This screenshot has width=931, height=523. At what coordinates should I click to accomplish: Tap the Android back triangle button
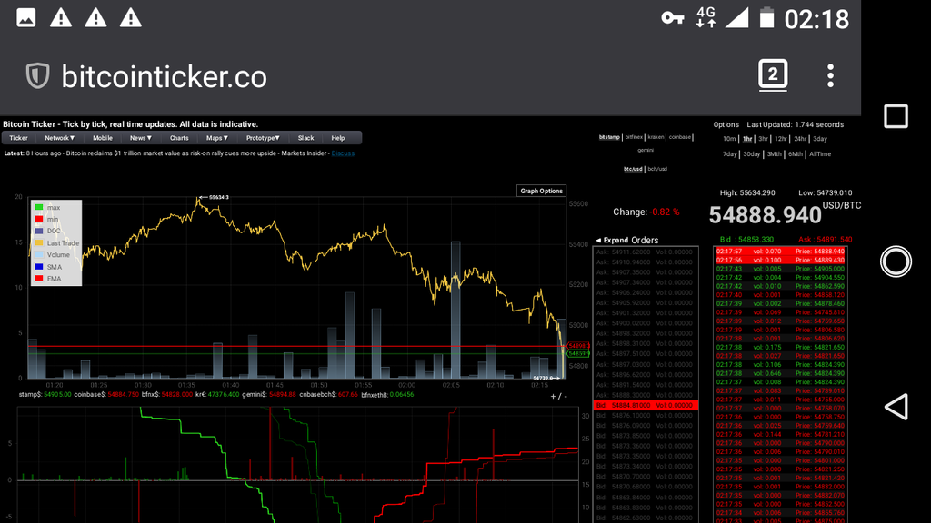pyautogui.click(x=896, y=407)
